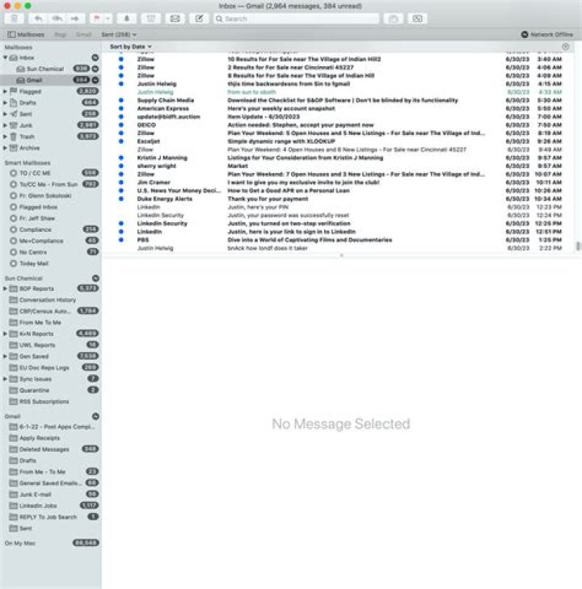Screen dimensions: 582x589
Task: Expand the Trash mailbox triangle
Action: [x=6, y=137]
